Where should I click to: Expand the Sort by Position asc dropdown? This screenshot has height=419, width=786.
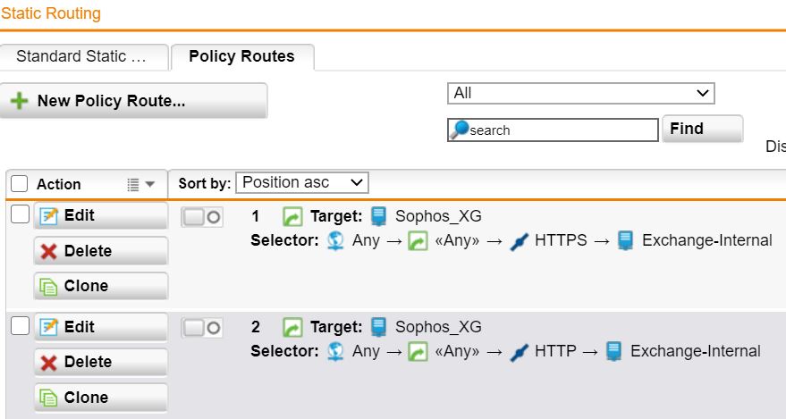point(302,183)
